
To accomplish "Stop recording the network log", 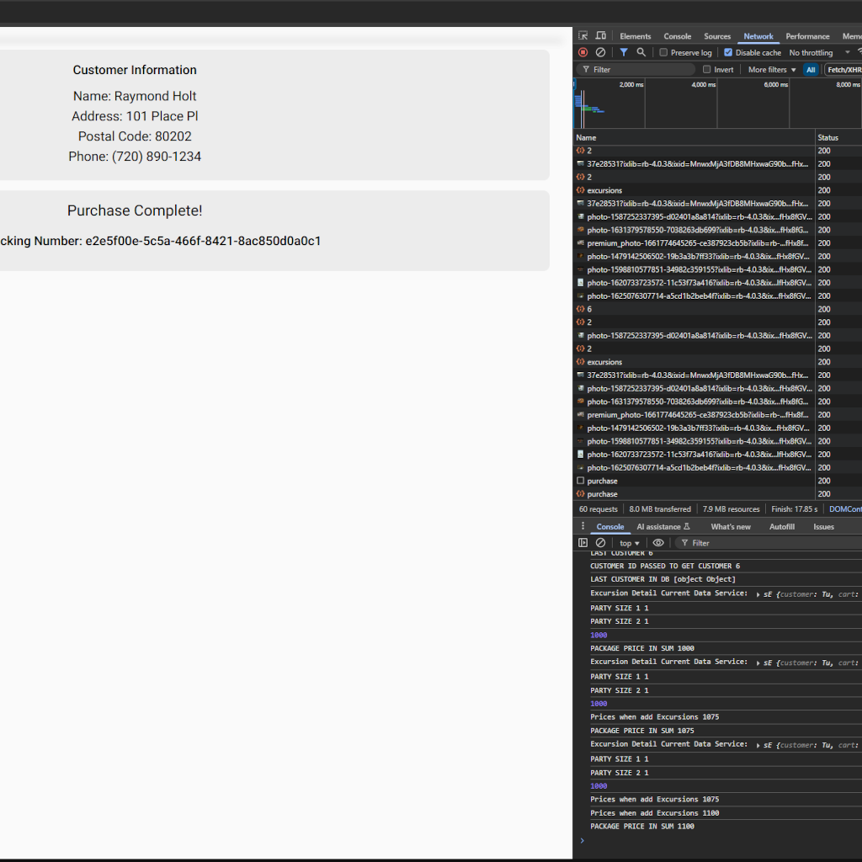I will 583,52.
